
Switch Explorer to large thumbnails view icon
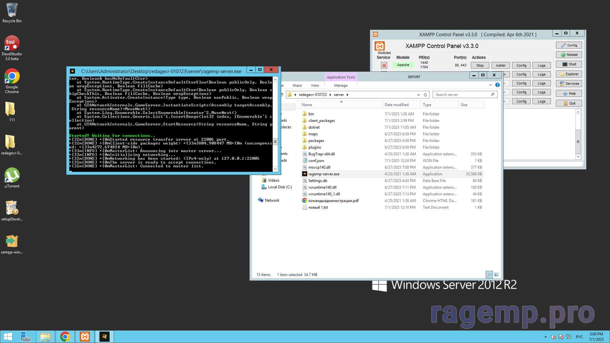pos(496,275)
